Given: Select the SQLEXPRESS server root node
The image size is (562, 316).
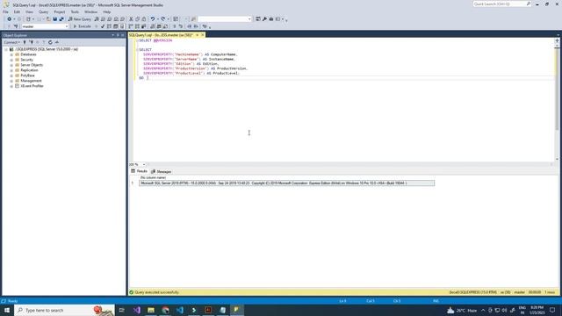Looking at the screenshot, I should [47, 49].
